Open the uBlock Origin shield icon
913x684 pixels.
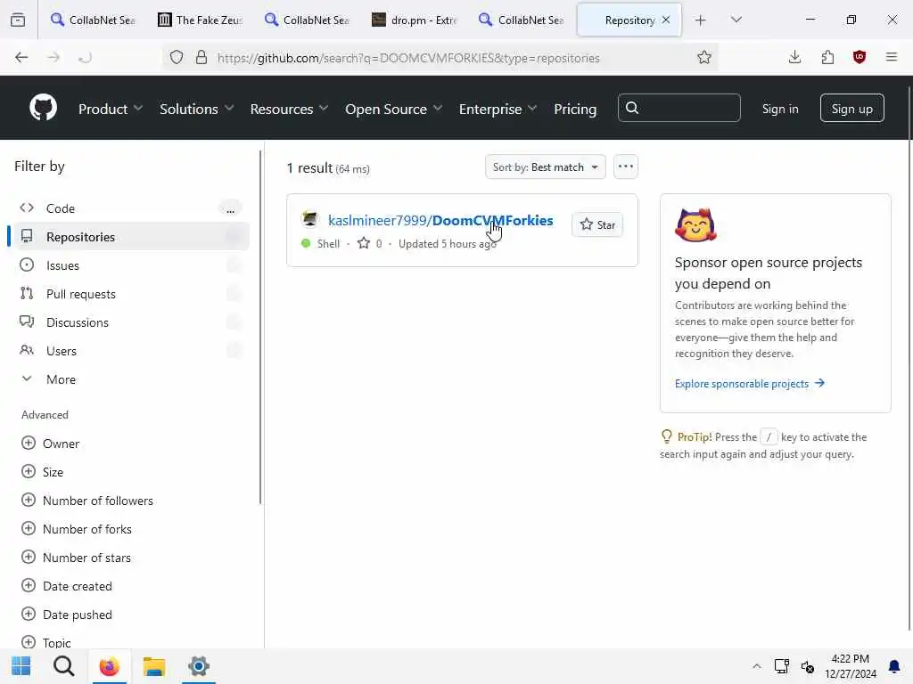[859, 57]
